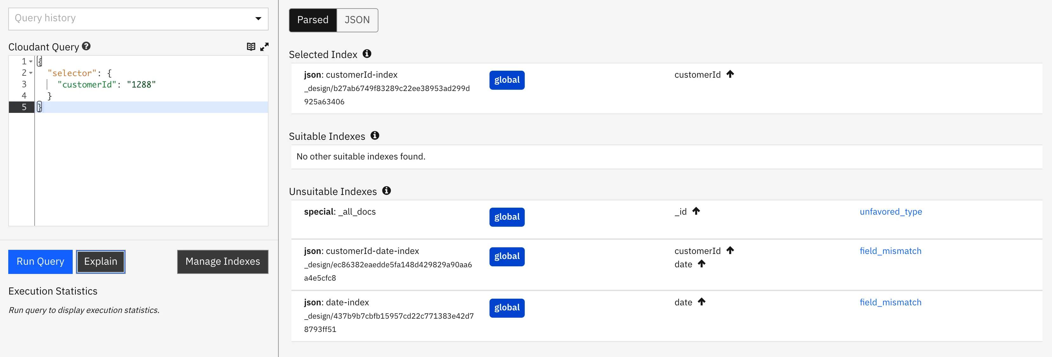Viewport: 1052px width, 357px height.
Task: Click the Explain button
Action: point(100,262)
